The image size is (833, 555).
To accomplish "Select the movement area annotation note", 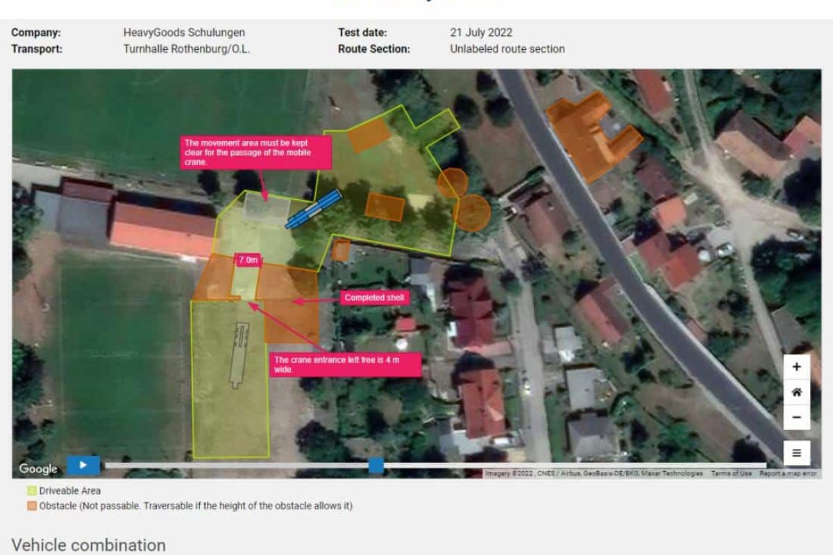I will click(x=257, y=152).
